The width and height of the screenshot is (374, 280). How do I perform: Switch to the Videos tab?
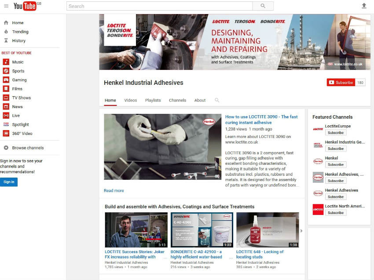click(131, 100)
